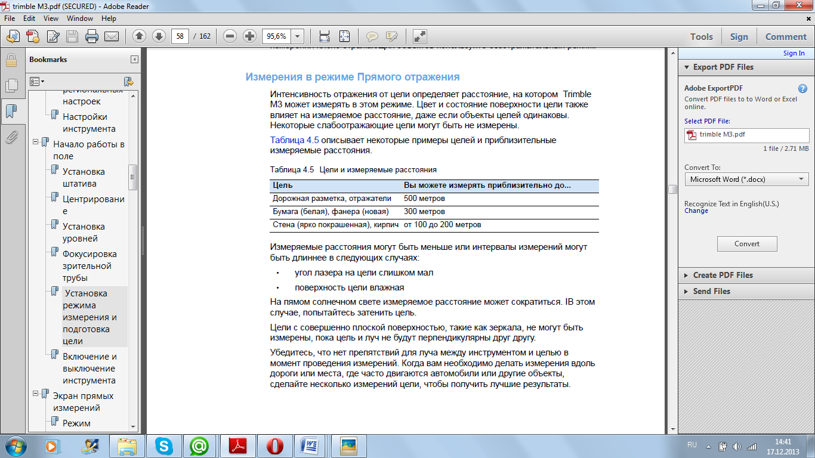Screen dimensions: 815x458
Task: Open the Attachments paperclip panel
Action: tap(11, 137)
